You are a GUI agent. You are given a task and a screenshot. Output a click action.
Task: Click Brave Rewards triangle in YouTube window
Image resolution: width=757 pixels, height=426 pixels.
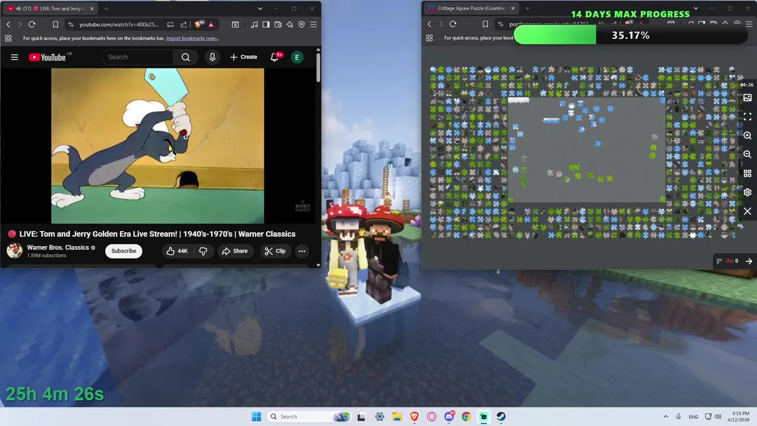tap(211, 24)
